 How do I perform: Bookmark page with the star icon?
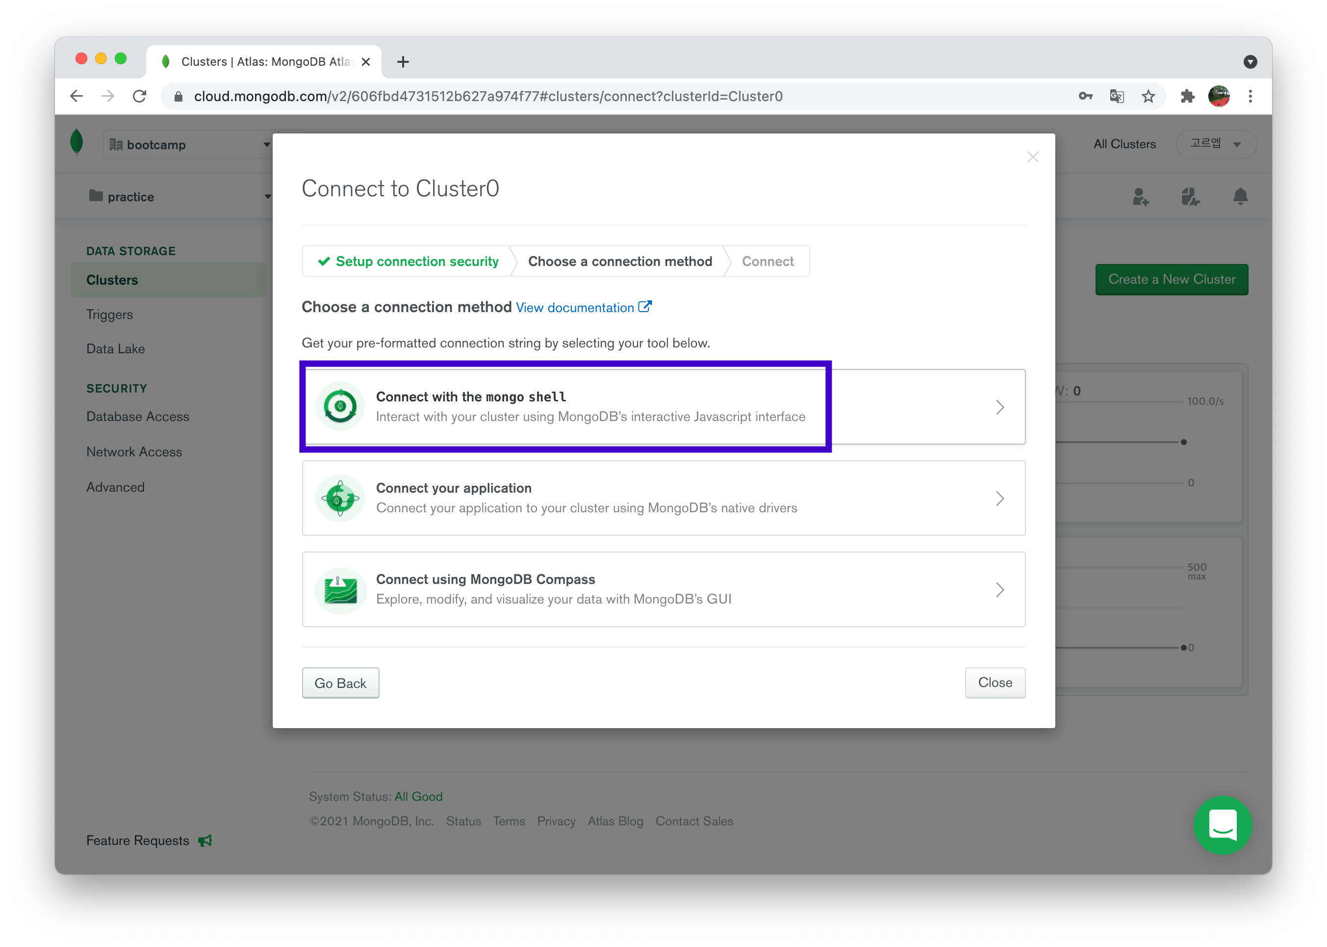[1148, 96]
